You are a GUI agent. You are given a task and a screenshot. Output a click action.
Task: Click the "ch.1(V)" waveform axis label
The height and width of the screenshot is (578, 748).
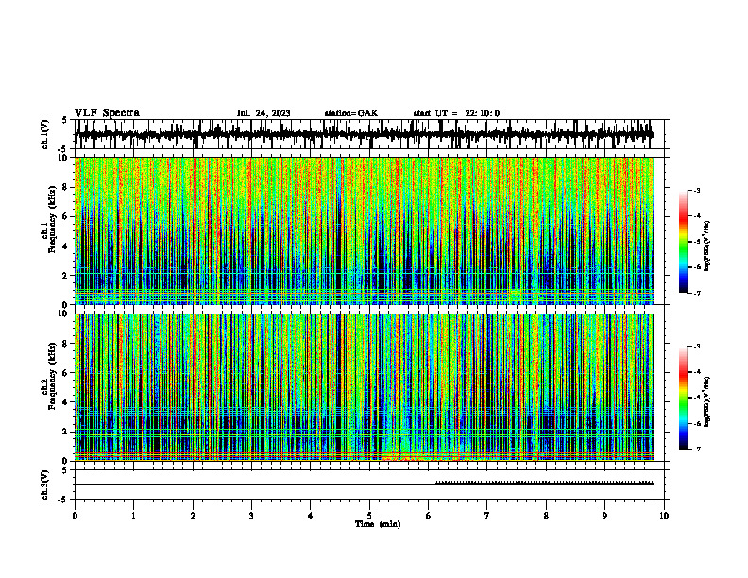[45, 134]
